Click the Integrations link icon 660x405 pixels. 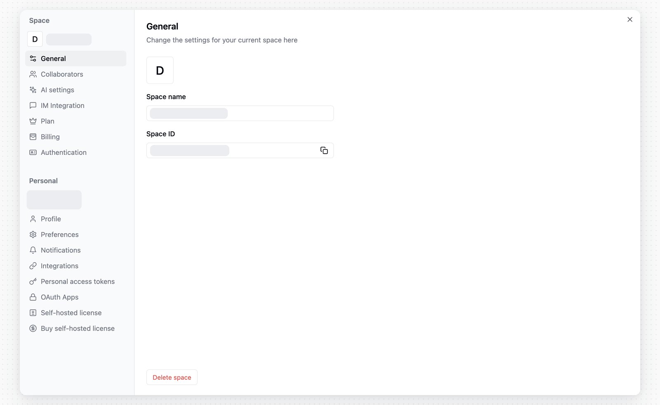33,266
